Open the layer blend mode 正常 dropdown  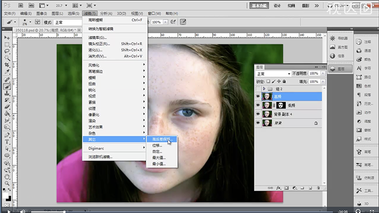point(273,74)
